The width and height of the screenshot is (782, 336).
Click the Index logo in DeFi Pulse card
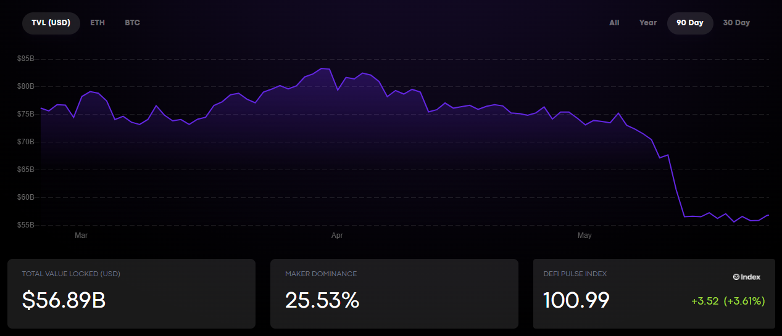pos(747,277)
